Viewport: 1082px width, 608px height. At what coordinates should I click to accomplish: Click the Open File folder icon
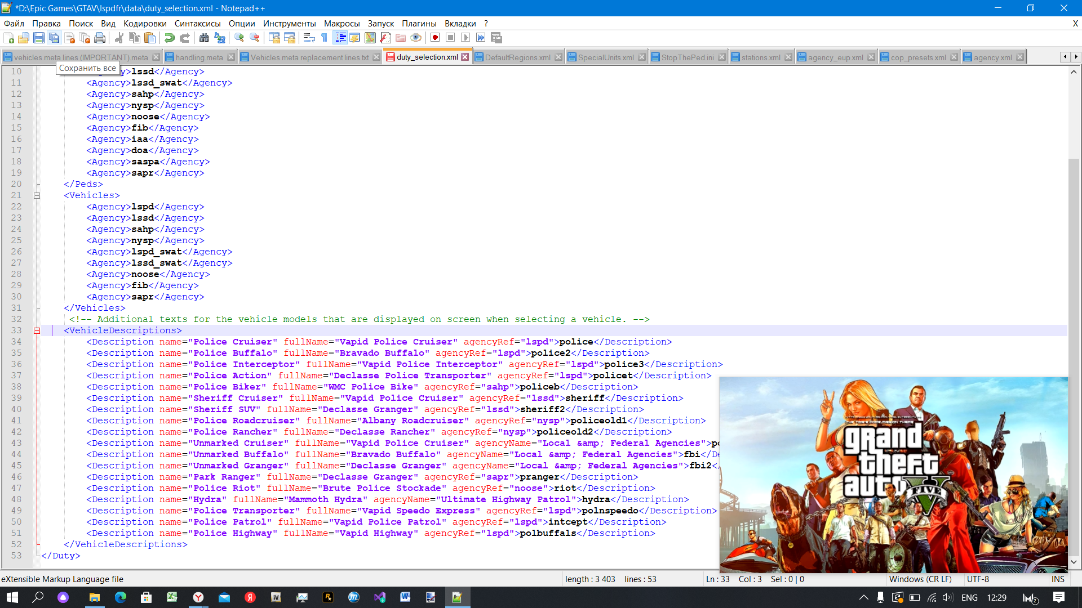click(x=24, y=38)
